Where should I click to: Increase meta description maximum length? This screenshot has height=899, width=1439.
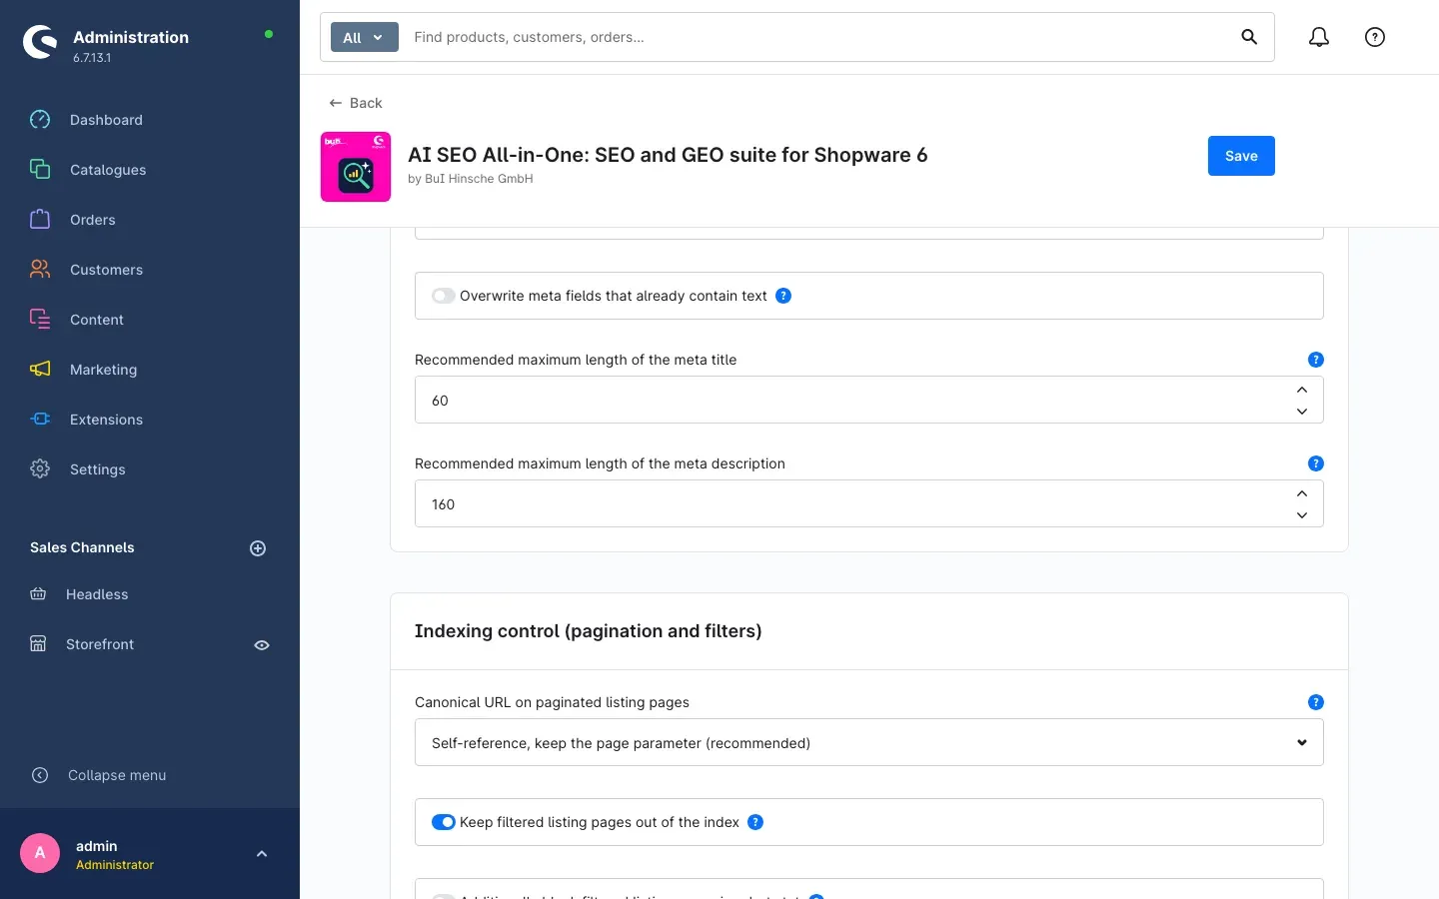[1302, 493]
